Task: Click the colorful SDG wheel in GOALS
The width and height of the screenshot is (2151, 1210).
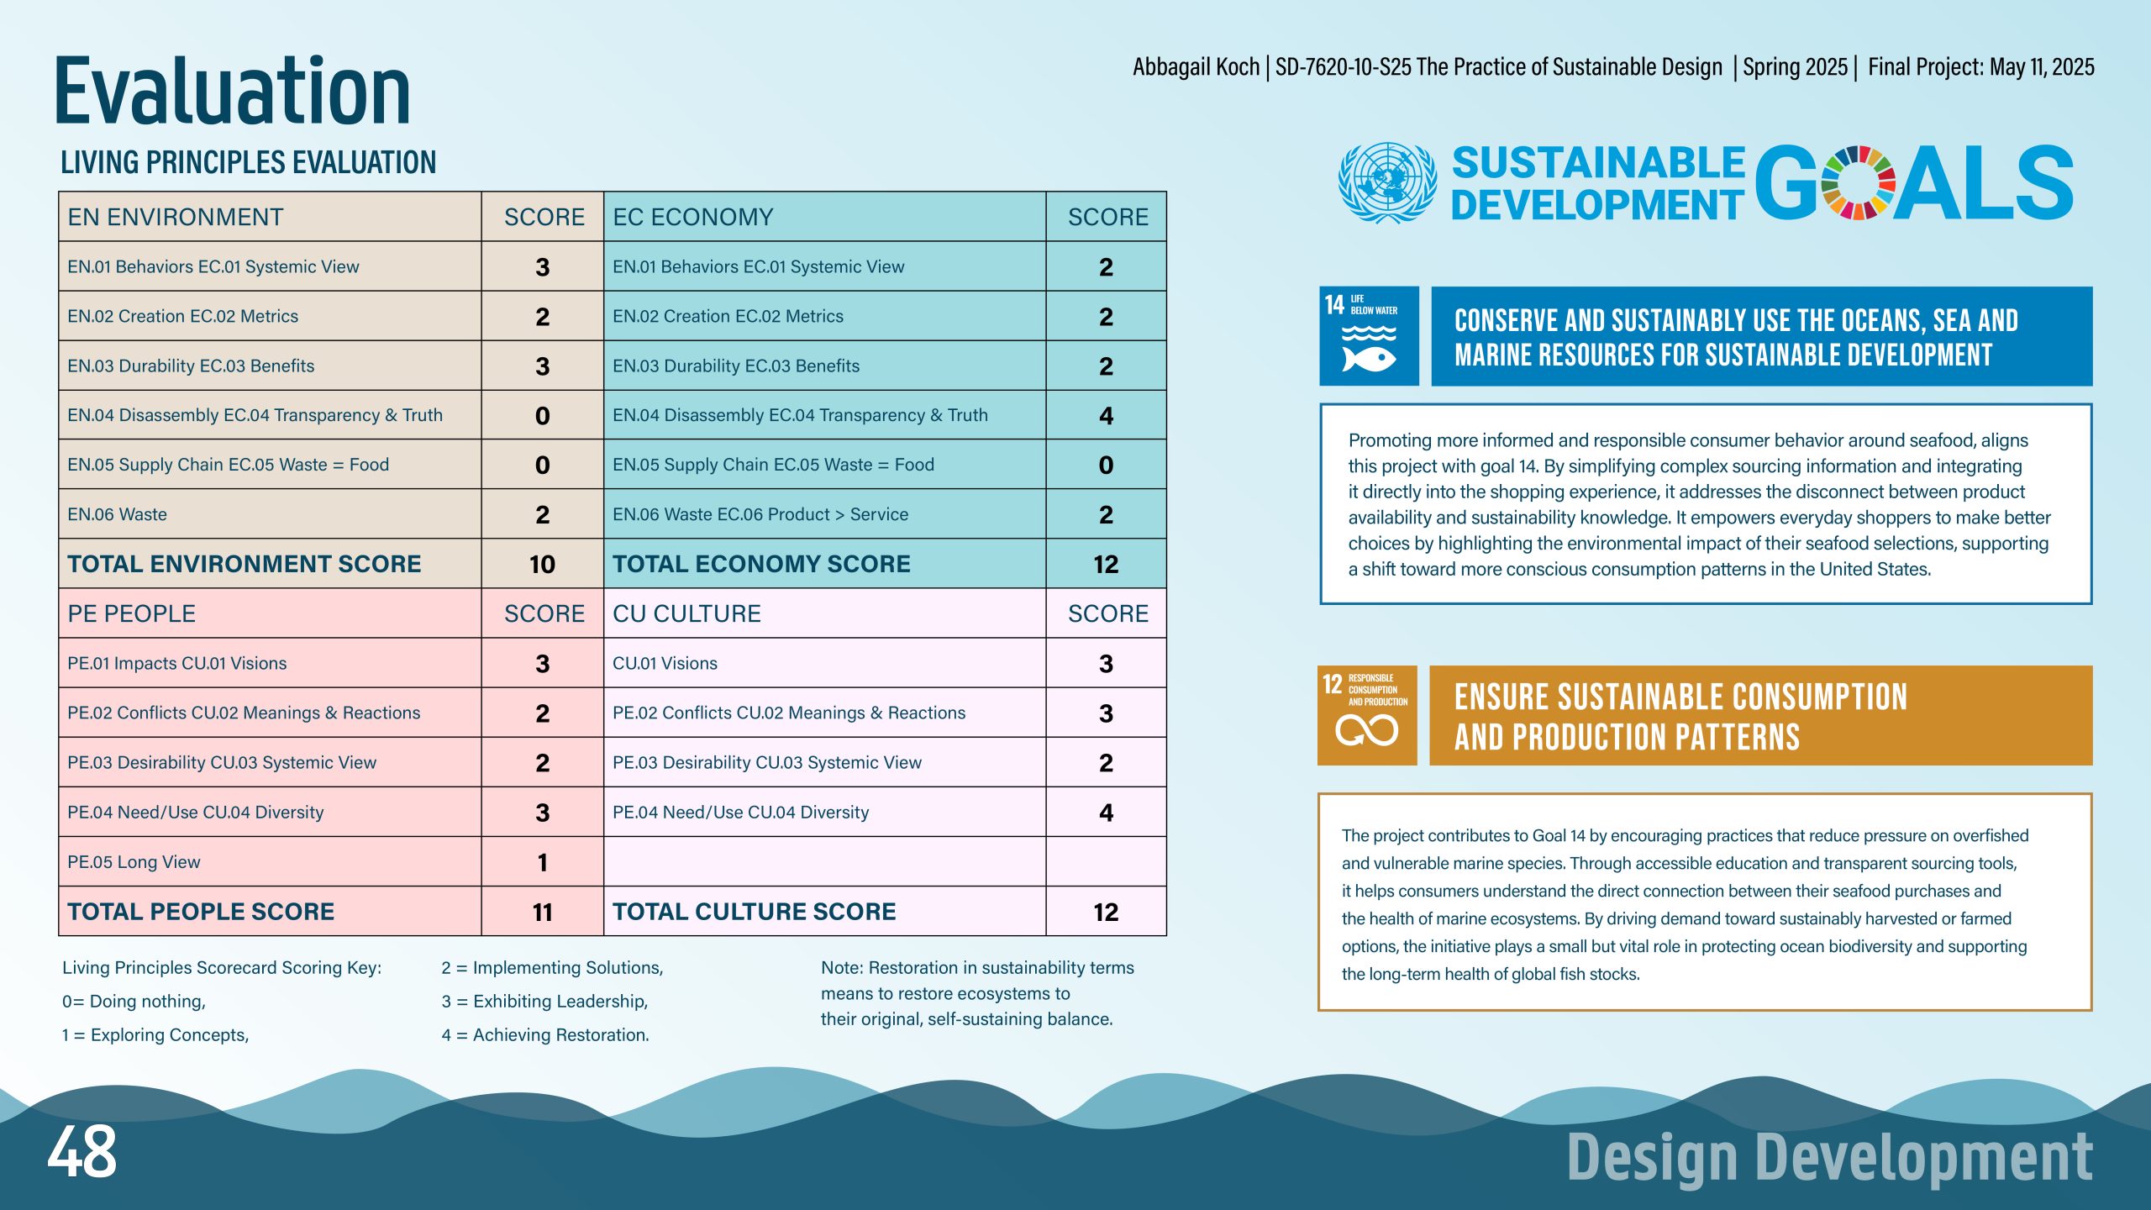Action: [x=1859, y=183]
